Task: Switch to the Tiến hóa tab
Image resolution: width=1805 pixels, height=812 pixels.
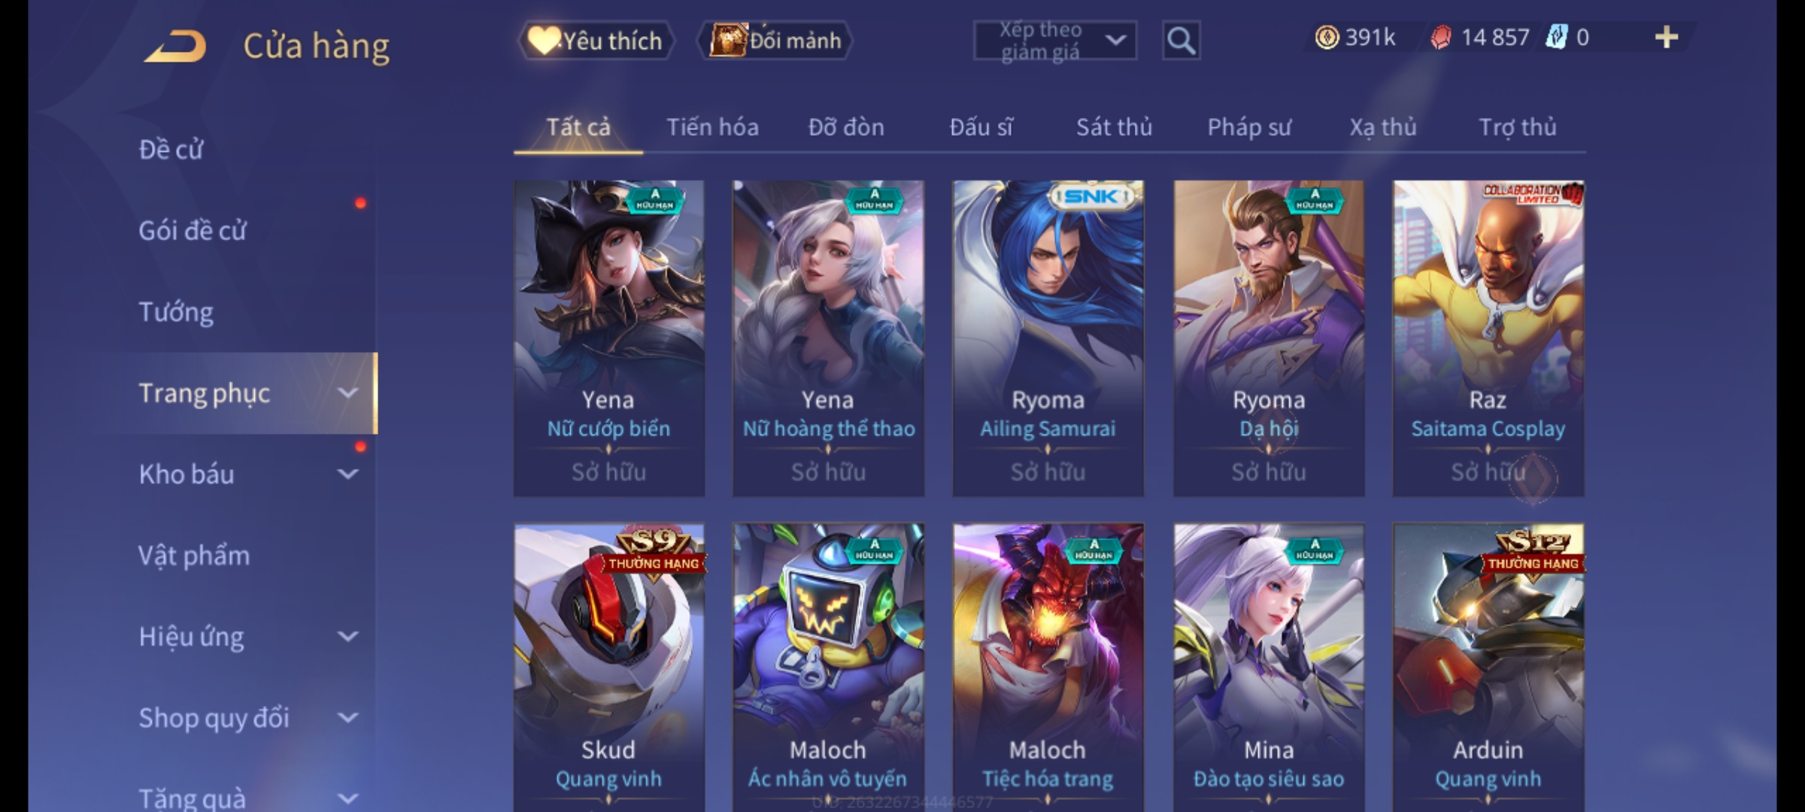Action: pyautogui.click(x=712, y=127)
